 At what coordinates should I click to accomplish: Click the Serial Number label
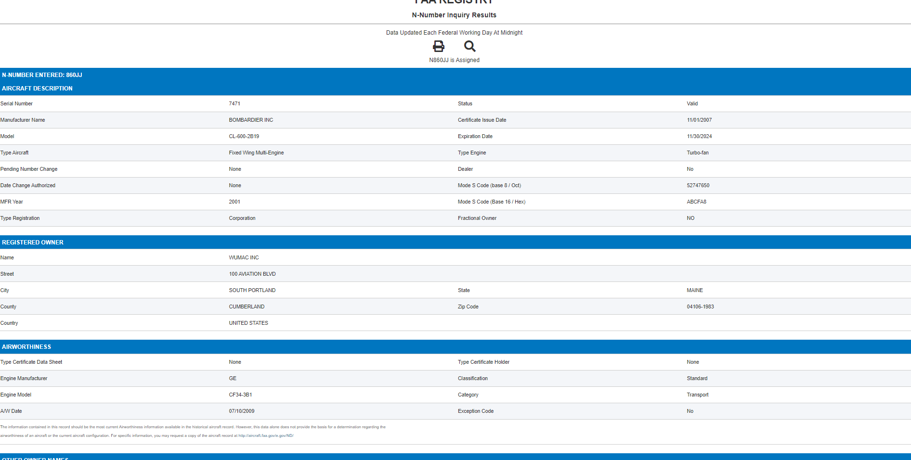click(16, 103)
